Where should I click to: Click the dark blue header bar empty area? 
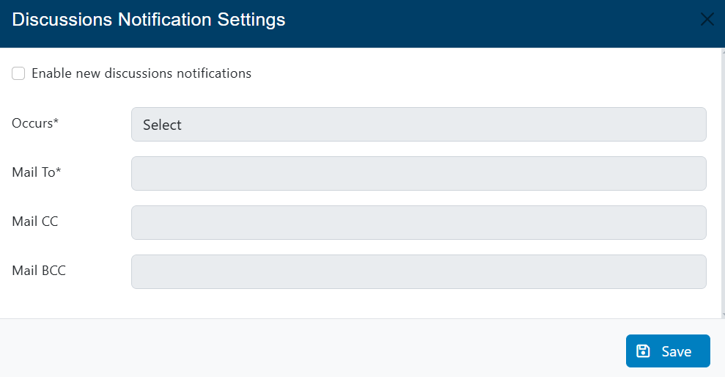[476, 22]
